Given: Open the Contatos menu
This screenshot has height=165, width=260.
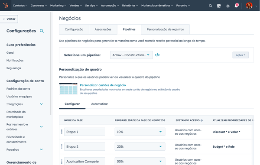Looking at the screenshot, I should click(20, 6).
